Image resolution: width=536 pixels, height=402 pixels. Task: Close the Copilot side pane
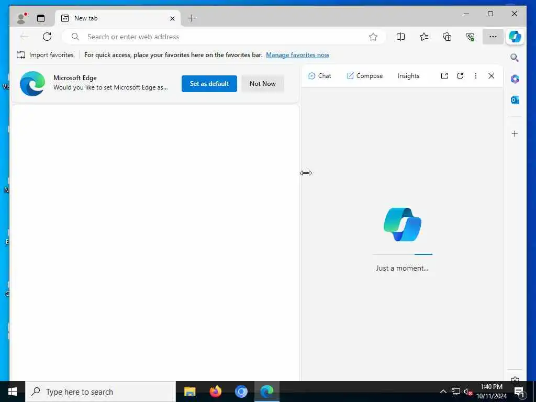tap(491, 76)
